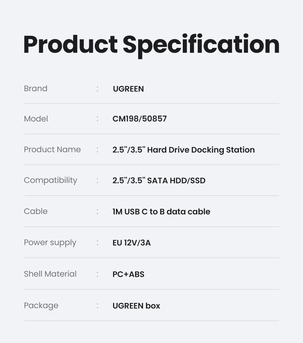Click the UGREEN box package value

136,306
